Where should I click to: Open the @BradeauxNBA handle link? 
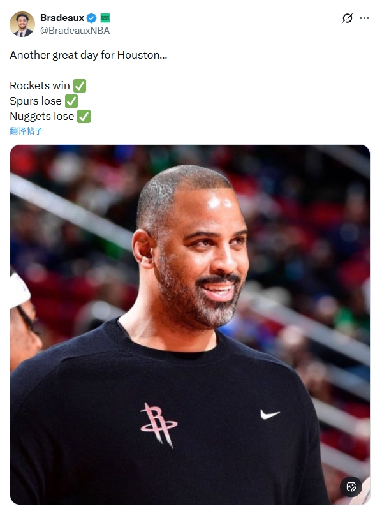tap(75, 31)
